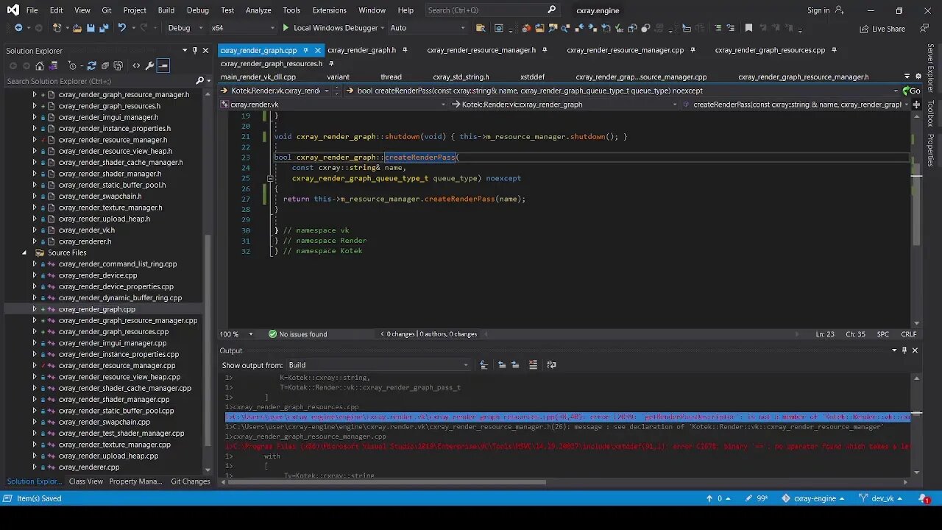Toggle pin on cxray_render_graph.h tab
Viewport: 942px width, 530px height.
(406, 50)
